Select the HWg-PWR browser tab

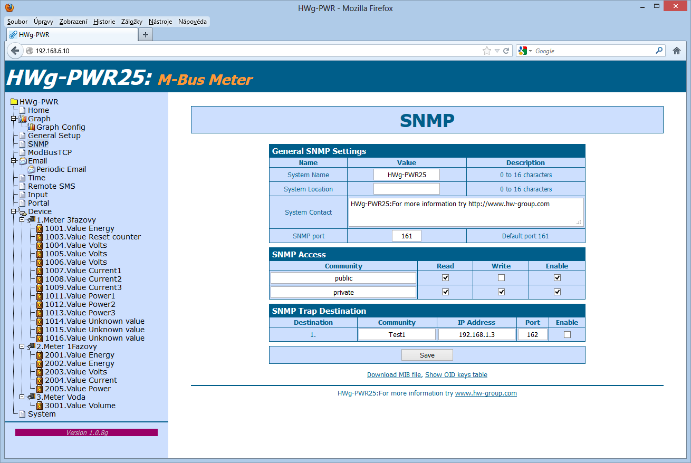72,34
